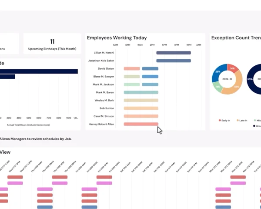This screenshot has width=261, height=209.
Task: Click the Sat 1/10 4AM timeline label
Action: point(126,166)
